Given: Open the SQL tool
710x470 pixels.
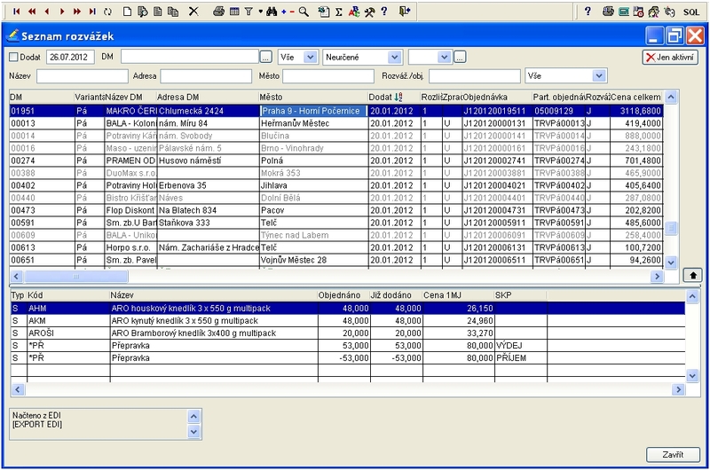Looking at the screenshot, I should (692, 11).
